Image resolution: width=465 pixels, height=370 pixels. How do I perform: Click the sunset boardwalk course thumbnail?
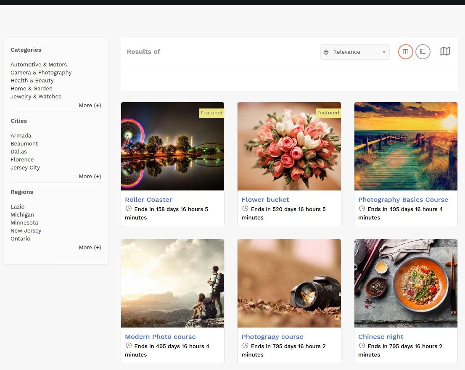coord(406,146)
